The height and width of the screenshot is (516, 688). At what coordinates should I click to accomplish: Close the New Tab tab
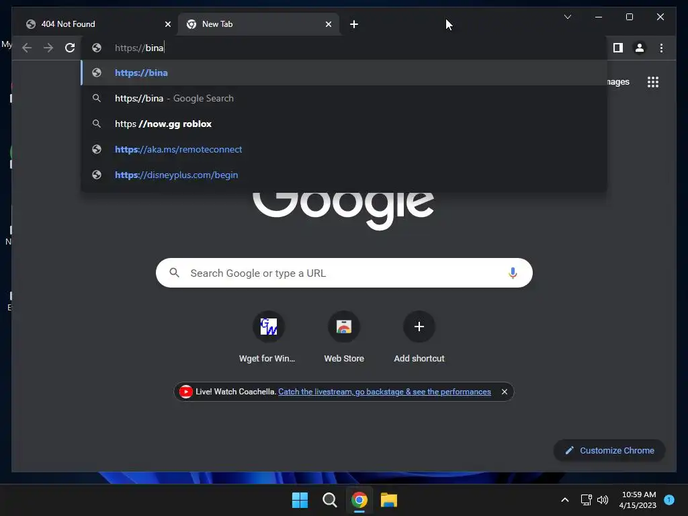(328, 24)
